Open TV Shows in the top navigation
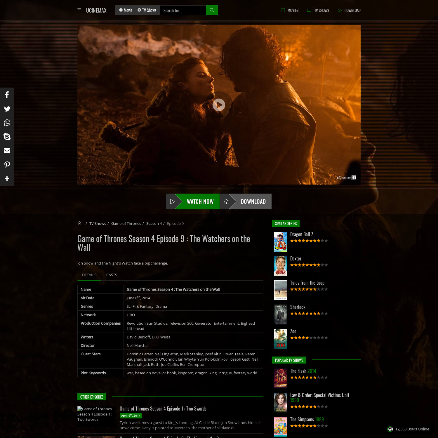Screen dimensions: 438x438 tap(318, 10)
